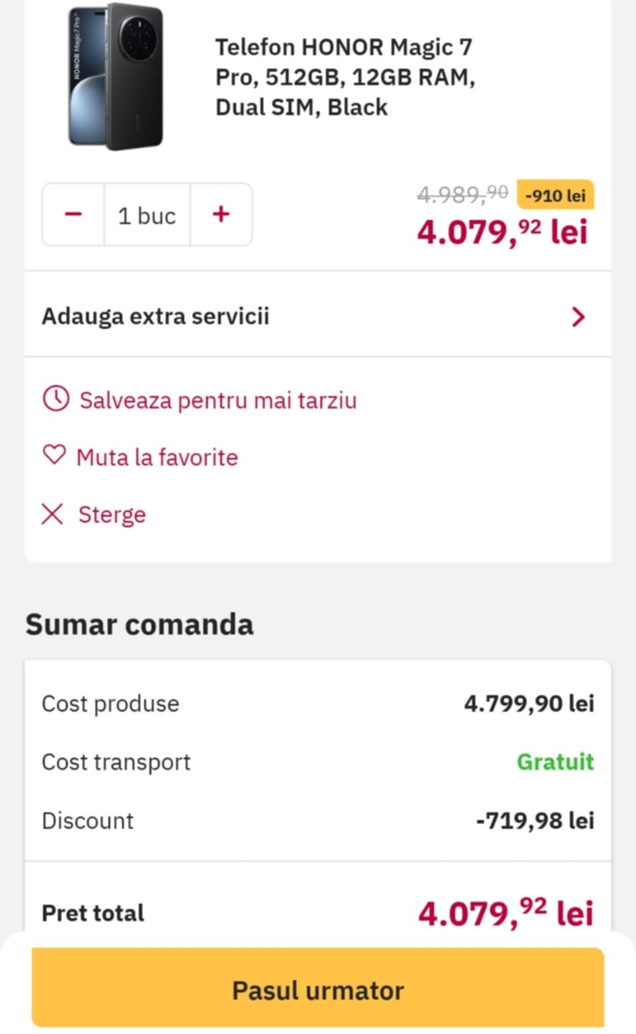Select the Muta la favorite link
Screen dimensions: 636x1034
[x=157, y=457]
